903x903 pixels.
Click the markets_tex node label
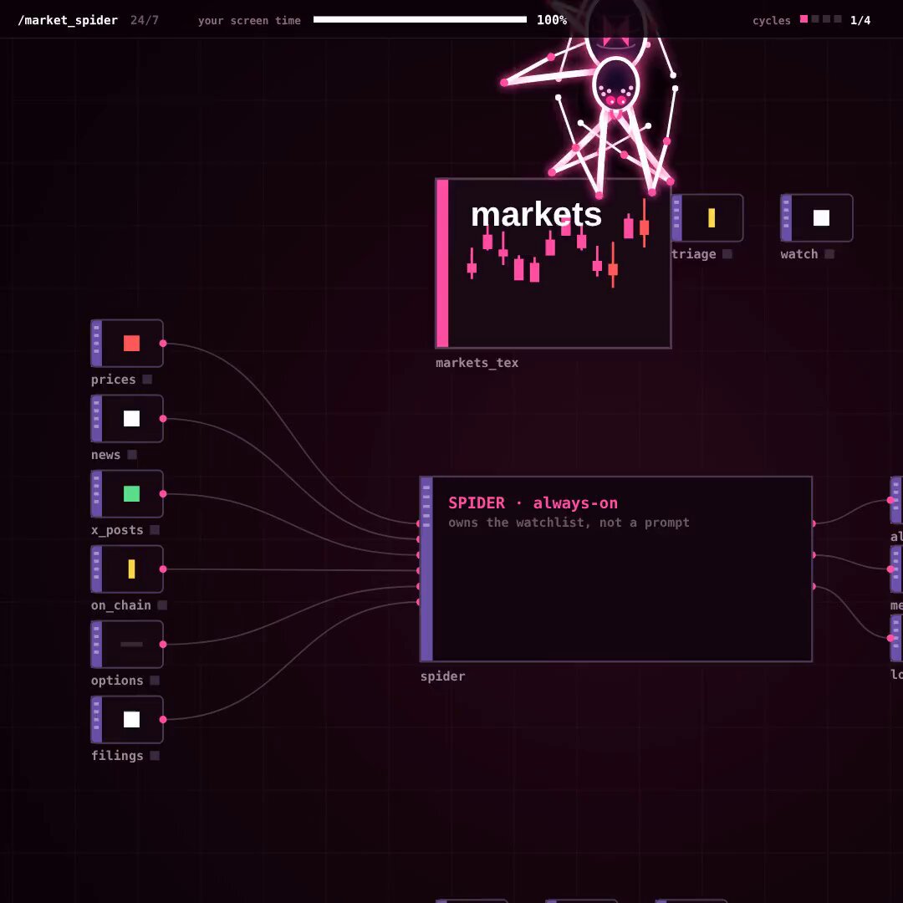pos(477,363)
